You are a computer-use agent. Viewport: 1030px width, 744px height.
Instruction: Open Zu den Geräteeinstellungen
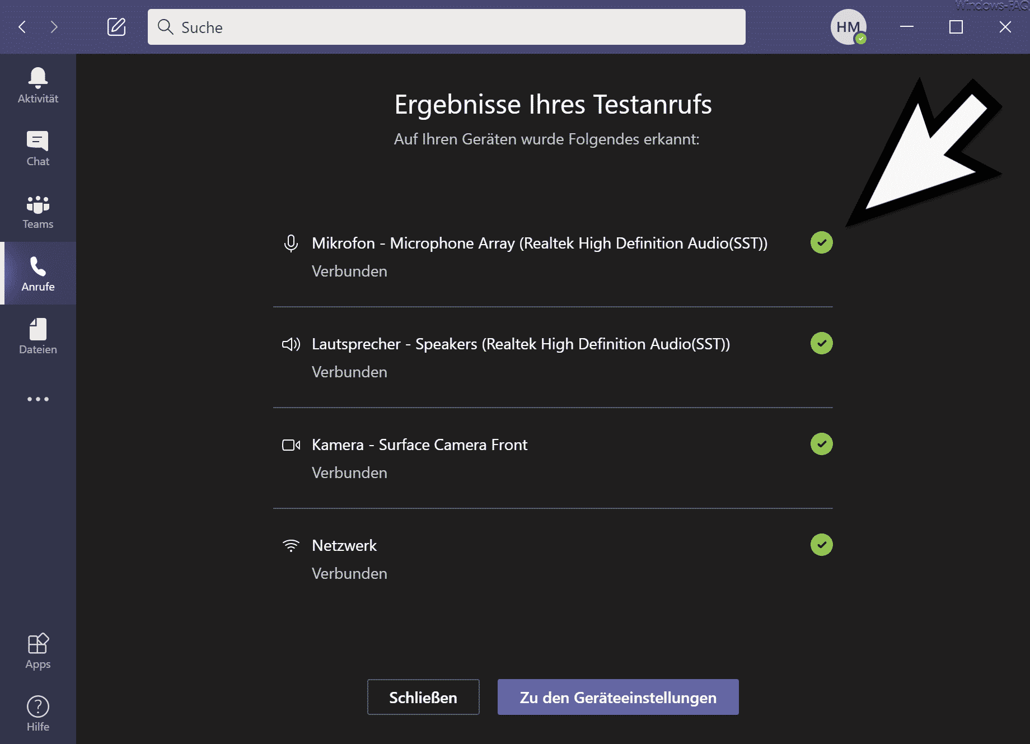coord(618,697)
